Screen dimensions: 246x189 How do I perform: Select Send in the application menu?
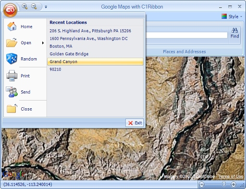pos(25,92)
